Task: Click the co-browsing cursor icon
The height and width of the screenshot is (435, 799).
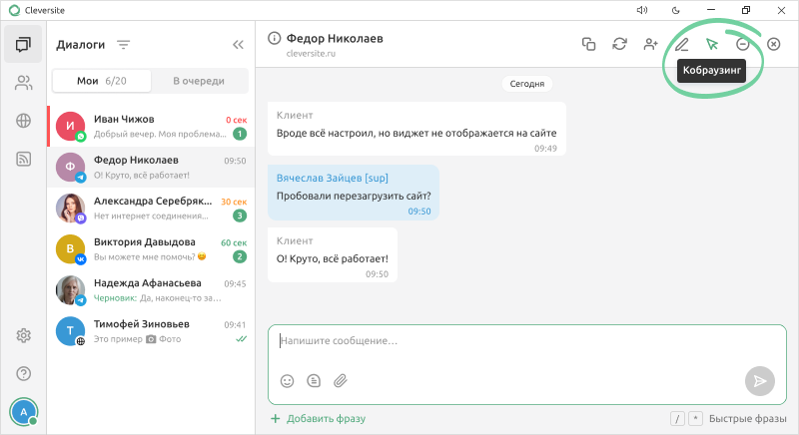Action: pos(712,44)
